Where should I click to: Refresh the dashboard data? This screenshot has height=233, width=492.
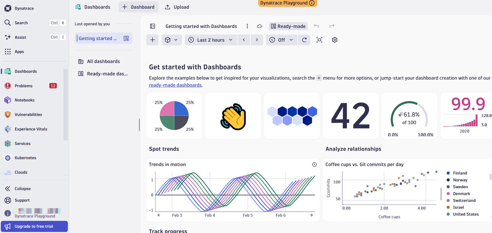coord(304,40)
